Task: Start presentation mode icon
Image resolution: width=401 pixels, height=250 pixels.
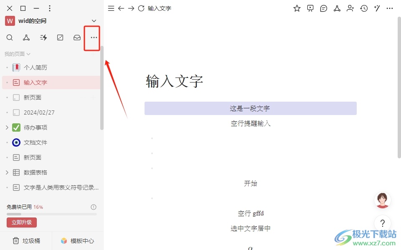Action: pos(310,8)
